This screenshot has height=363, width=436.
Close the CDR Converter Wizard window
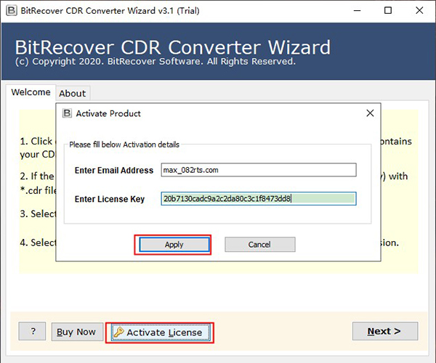tap(419, 11)
